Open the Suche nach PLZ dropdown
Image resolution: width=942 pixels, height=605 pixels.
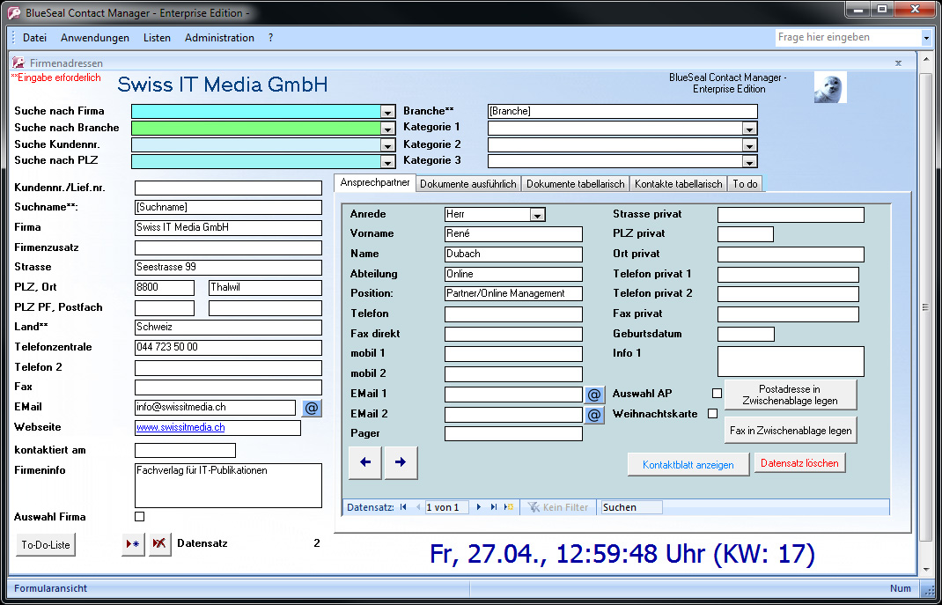388,162
